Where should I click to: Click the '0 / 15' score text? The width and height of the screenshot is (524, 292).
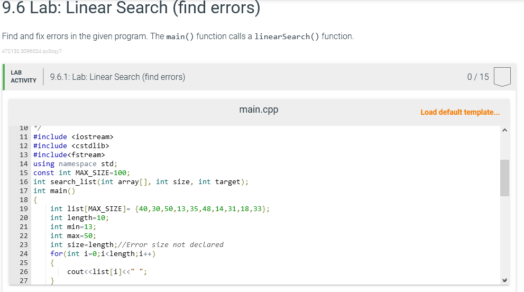tap(478, 77)
